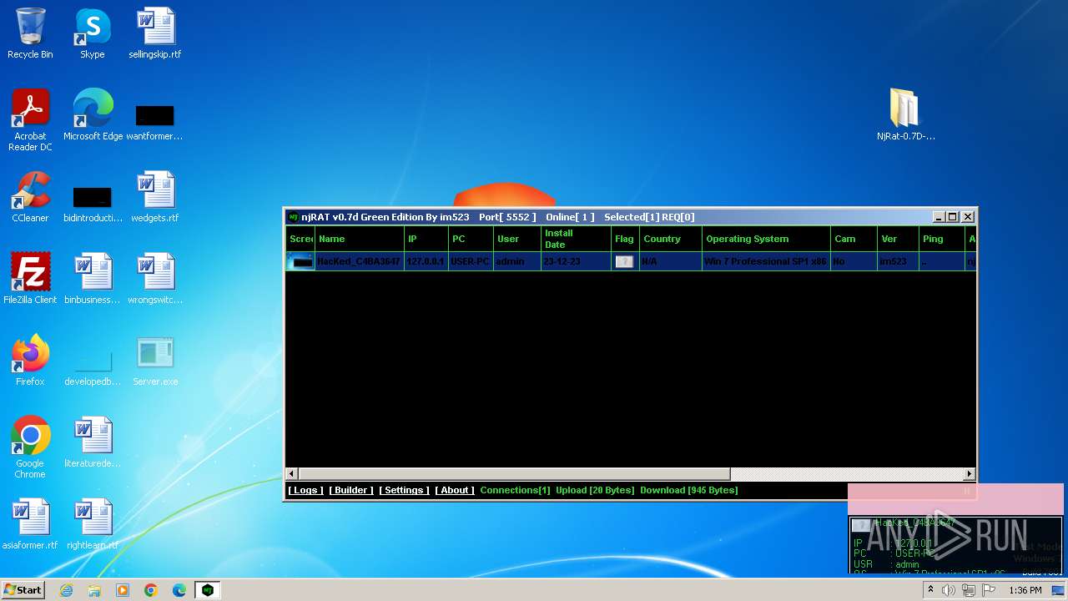The height and width of the screenshot is (601, 1068).
Task: Sort by the Country column header
Action: 670,239
